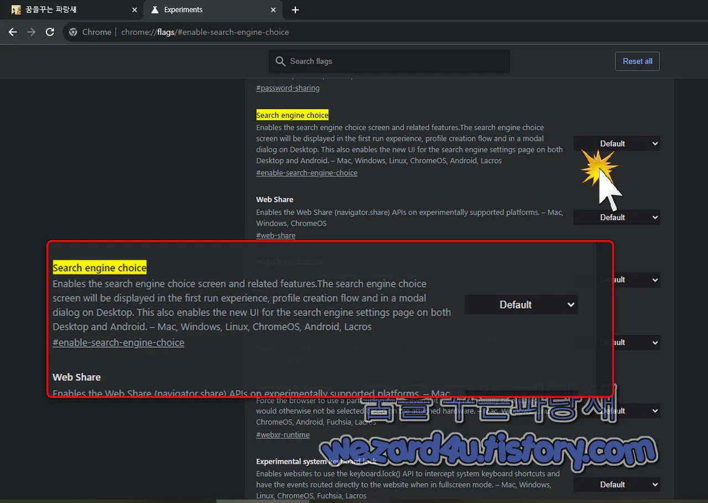Click the Reset all button
Screen dimensions: 708x503
coord(637,61)
